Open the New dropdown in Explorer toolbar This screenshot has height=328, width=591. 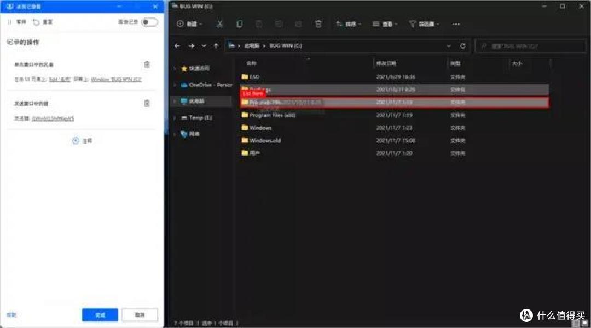coord(189,24)
